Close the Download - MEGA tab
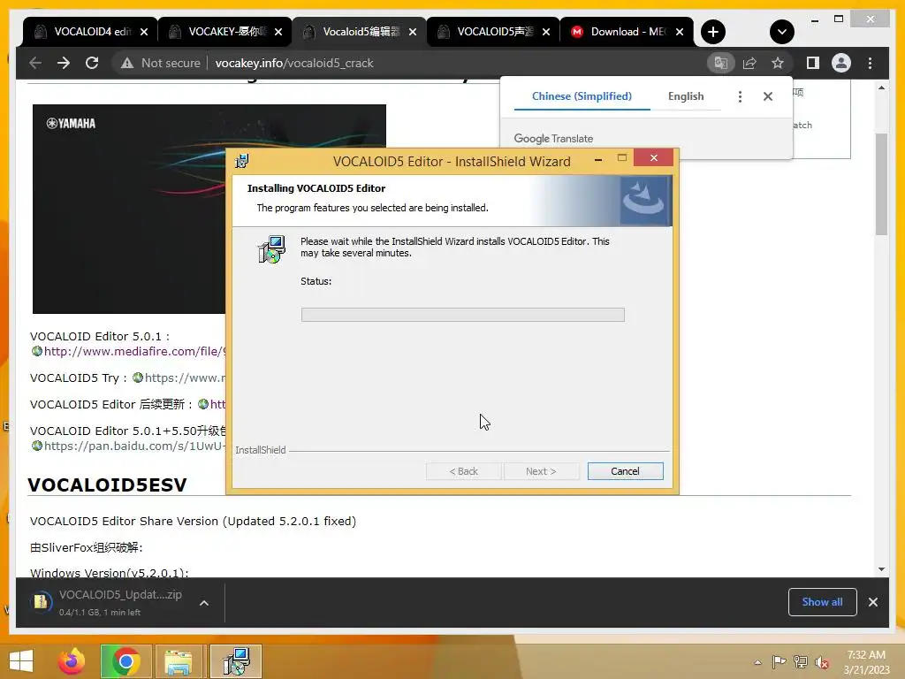Screen dimensions: 905x679 (x=680, y=33)
